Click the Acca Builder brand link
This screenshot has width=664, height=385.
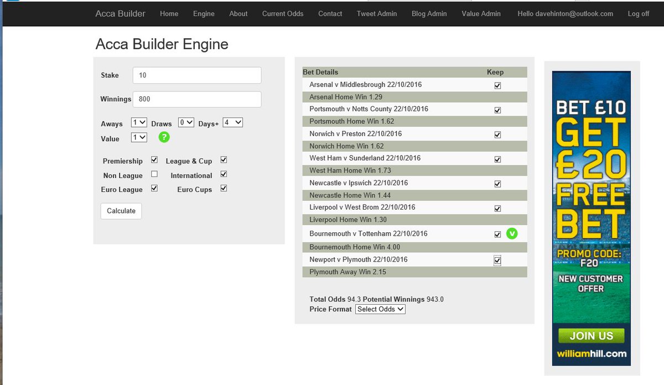[120, 13]
